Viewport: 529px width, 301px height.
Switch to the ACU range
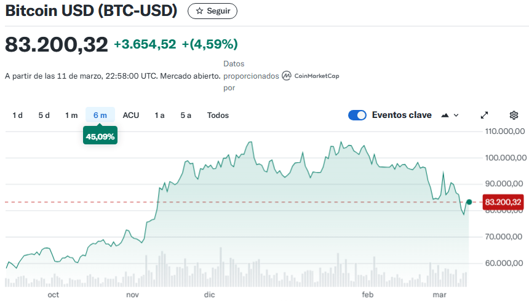point(131,115)
